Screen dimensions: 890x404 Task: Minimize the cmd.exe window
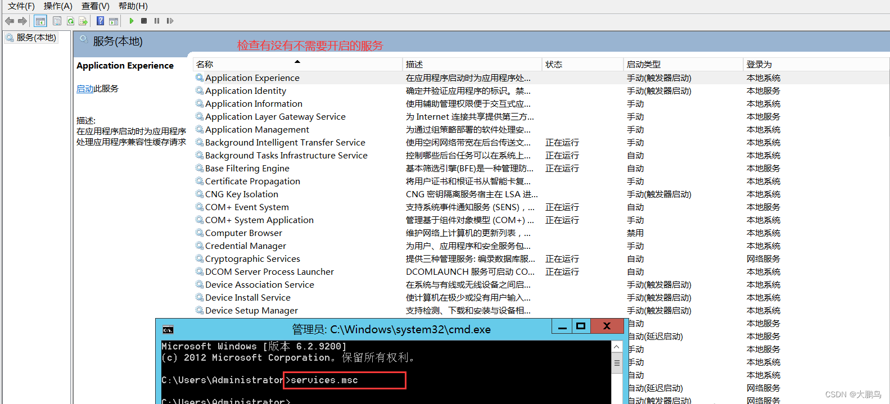[562, 326]
